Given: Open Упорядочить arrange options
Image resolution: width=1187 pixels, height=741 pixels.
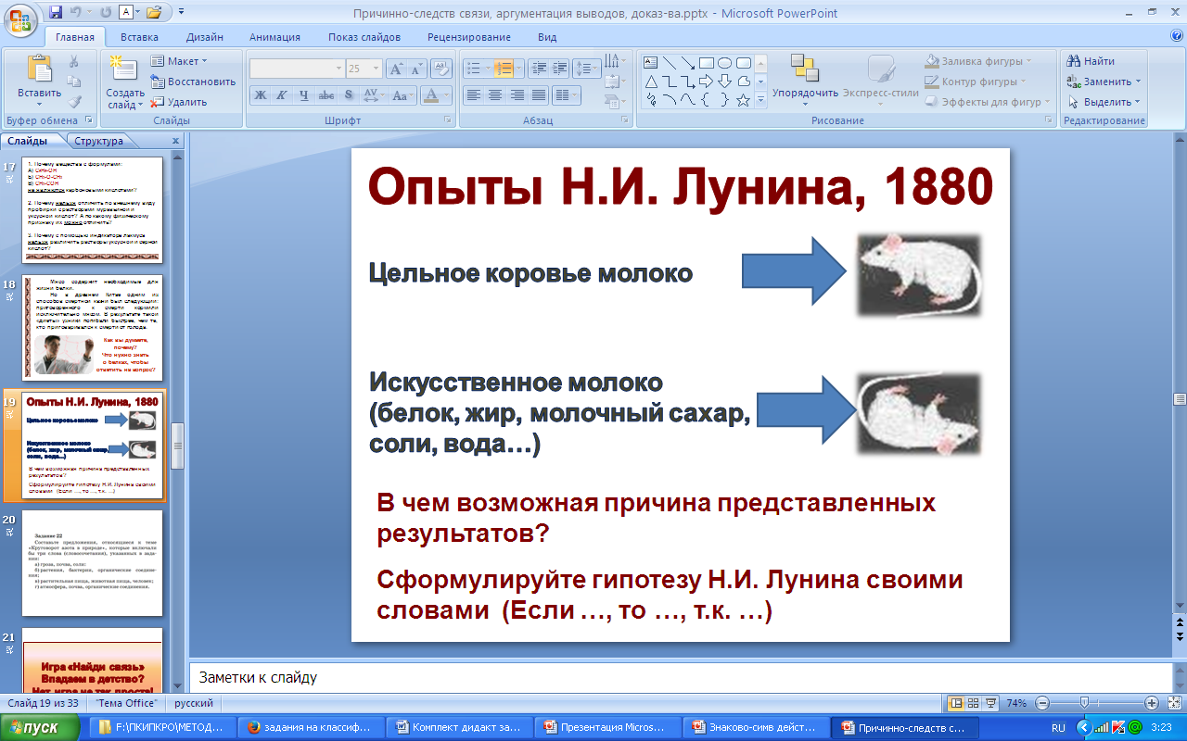Looking at the screenshot, I should click(804, 81).
